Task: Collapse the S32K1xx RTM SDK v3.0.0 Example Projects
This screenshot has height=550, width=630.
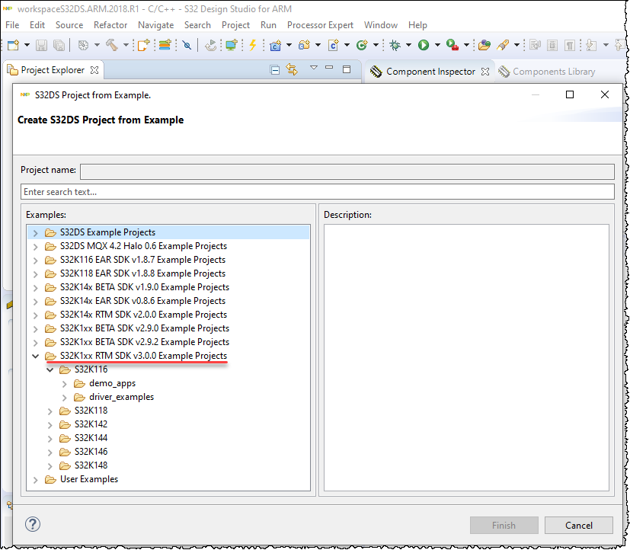Action: 35,355
